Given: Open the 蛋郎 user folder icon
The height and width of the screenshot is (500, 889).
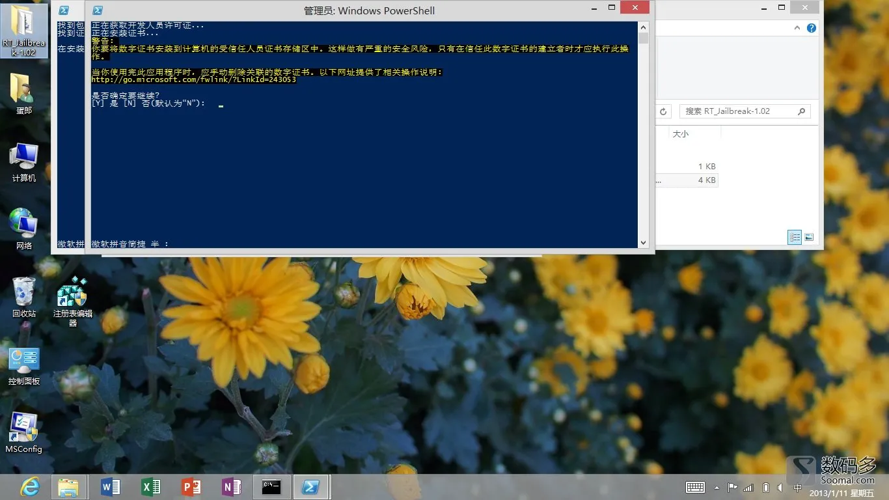Looking at the screenshot, I should pos(24,94).
